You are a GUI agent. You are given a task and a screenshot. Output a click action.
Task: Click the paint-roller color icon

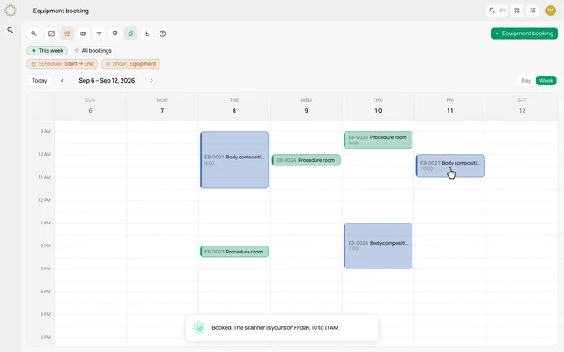pyautogui.click(x=115, y=33)
